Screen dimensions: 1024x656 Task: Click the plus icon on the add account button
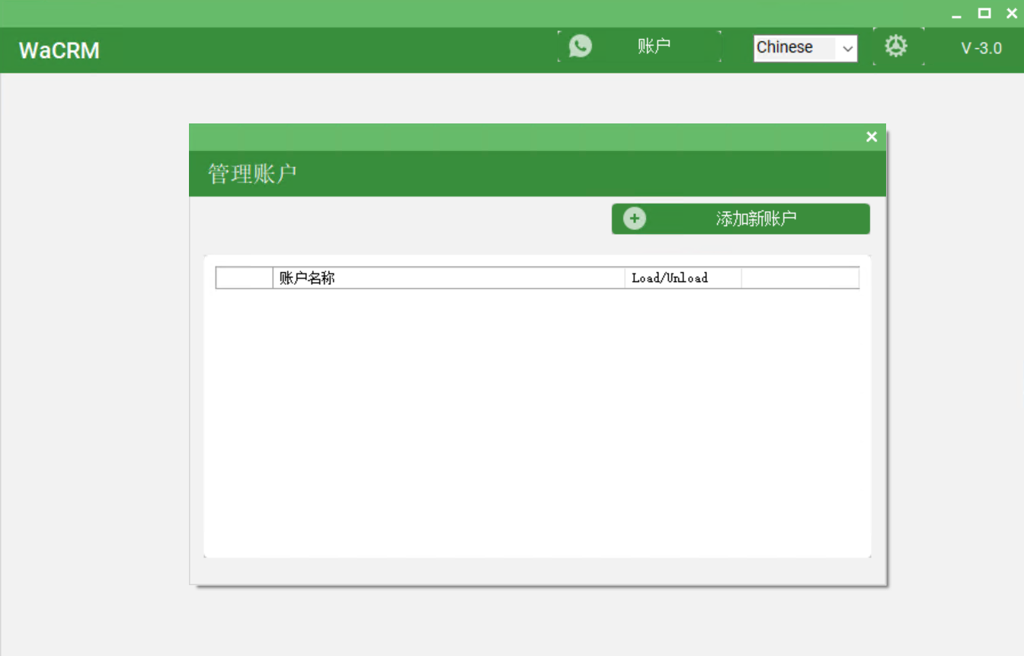pos(634,218)
